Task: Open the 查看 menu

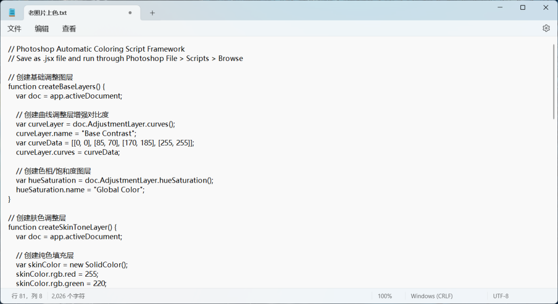Action: (x=69, y=29)
